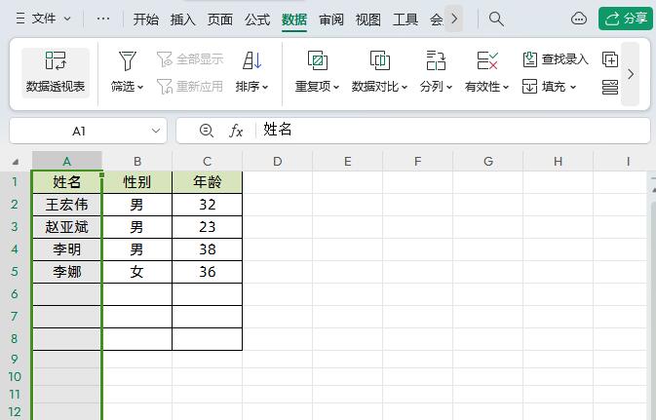Expand the Sort (排序) dropdown arrow
Screen dimensions: 656x420
[x=265, y=87]
